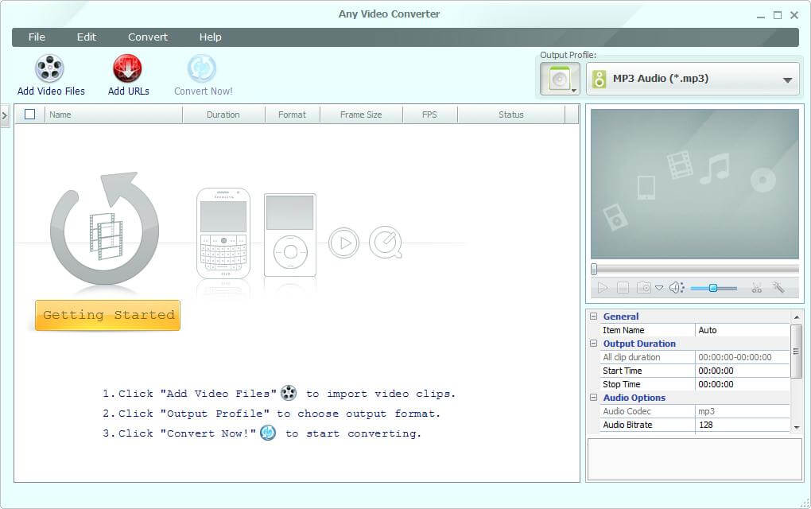Click the Add URLs download icon
This screenshot has width=811, height=509.
[x=127, y=69]
